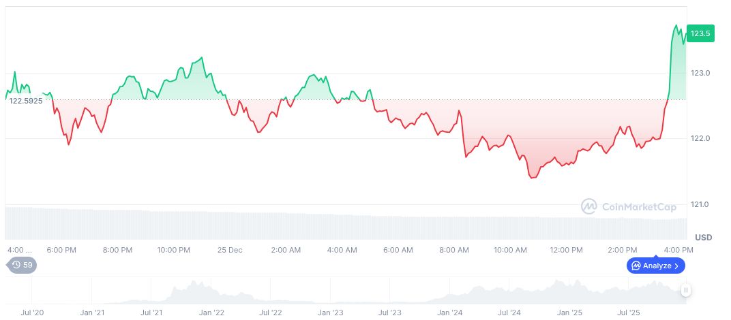Select the 25 Dec date marker
Screen dimensions: 731x320
tap(230, 250)
